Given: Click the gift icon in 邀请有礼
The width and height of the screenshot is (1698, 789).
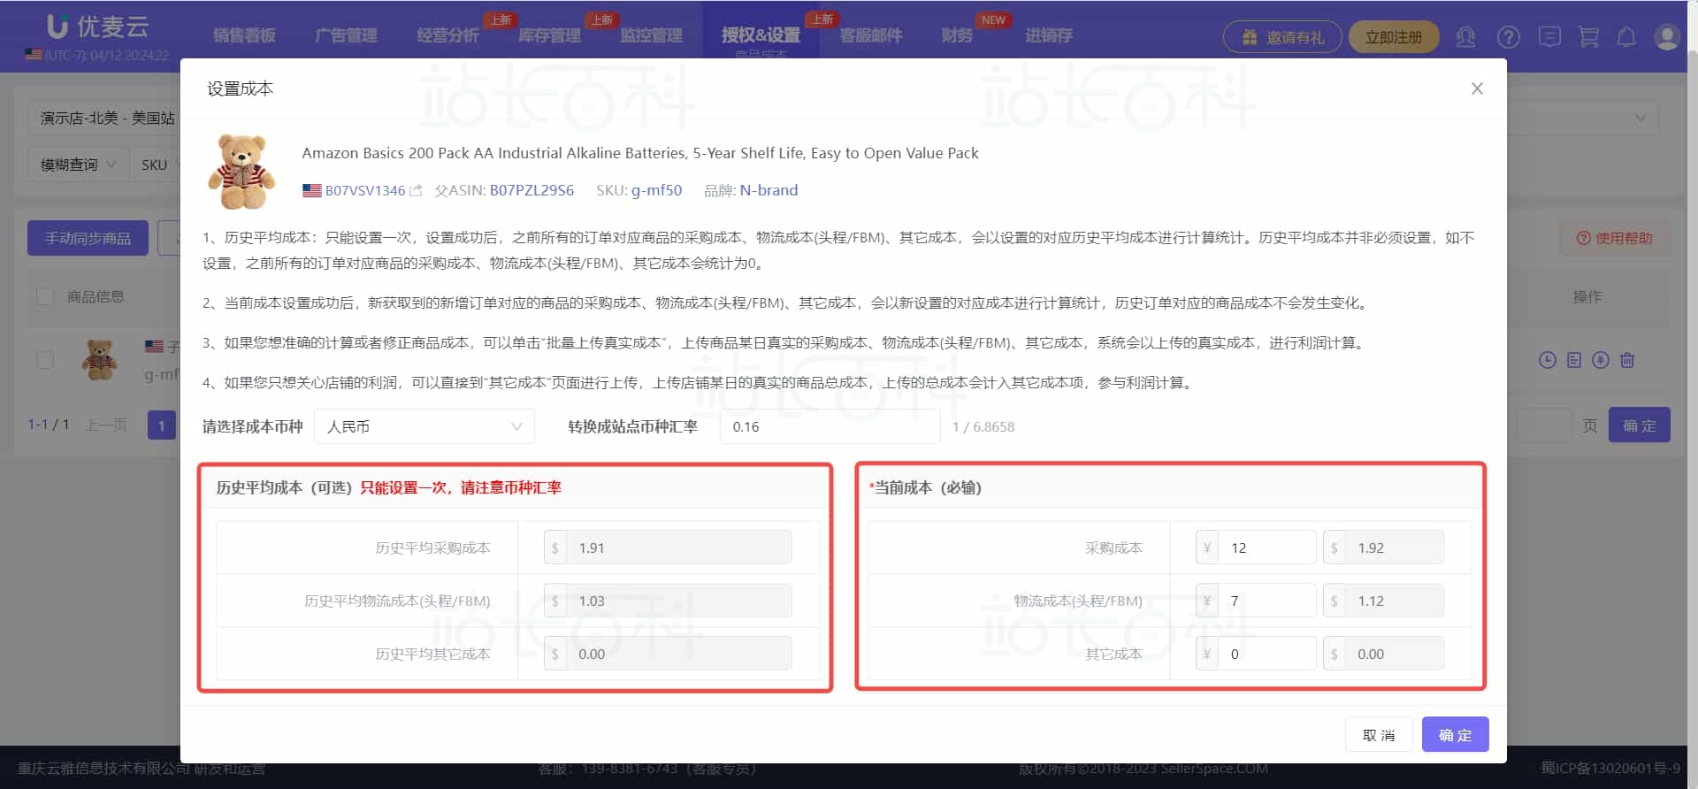Looking at the screenshot, I should click(1249, 37).
